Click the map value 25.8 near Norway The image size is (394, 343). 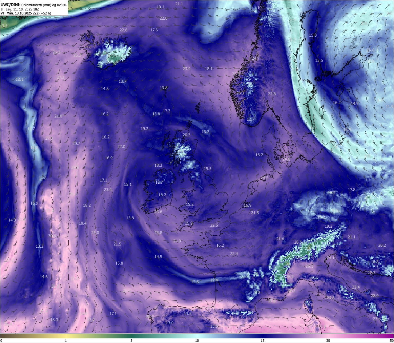click(x=236, y=74)
